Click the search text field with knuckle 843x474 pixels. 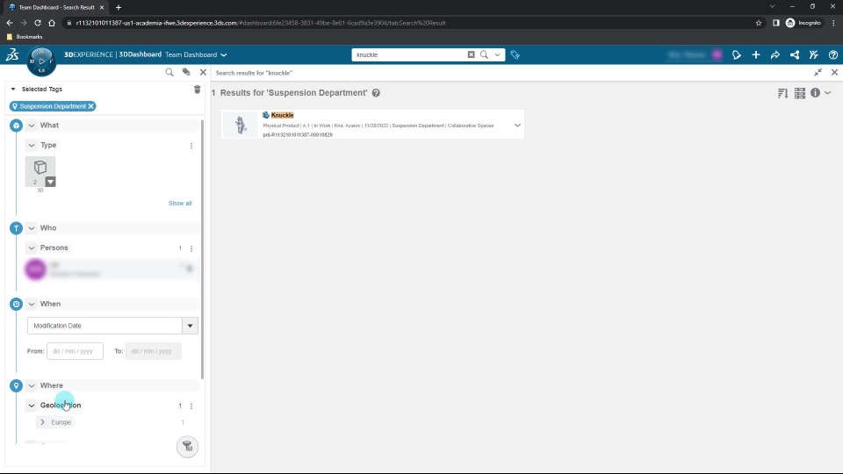(410, 54)
